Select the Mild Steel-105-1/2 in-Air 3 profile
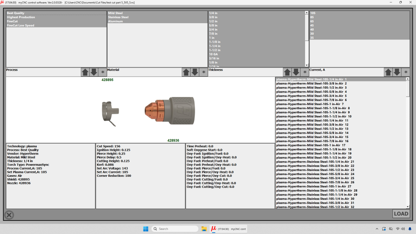 (x=311, y=87)
